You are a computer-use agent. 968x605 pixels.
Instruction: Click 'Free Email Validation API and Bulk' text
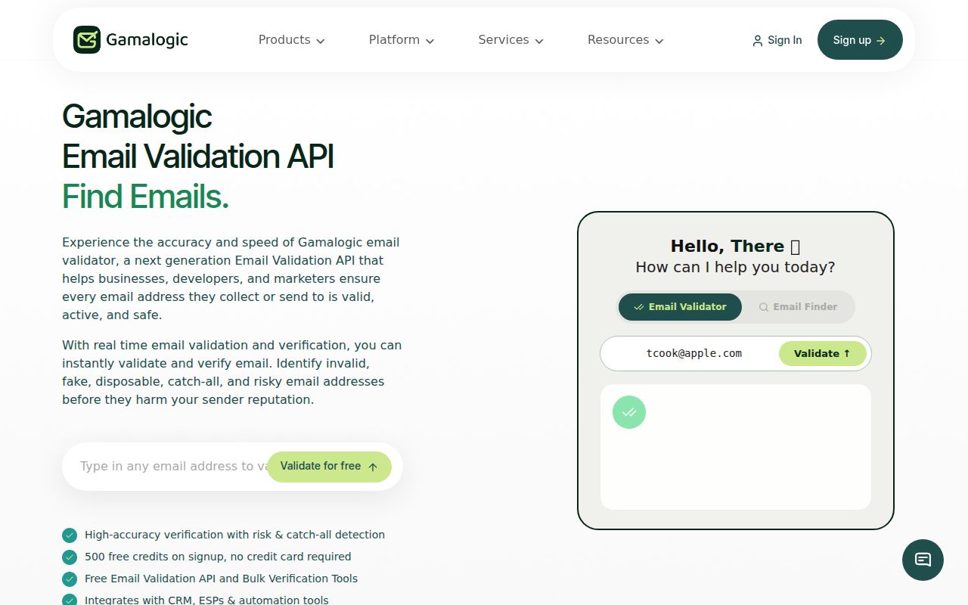point(221,579)
